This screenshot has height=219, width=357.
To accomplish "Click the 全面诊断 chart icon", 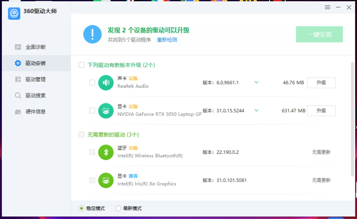I will [x=18, y=47].
